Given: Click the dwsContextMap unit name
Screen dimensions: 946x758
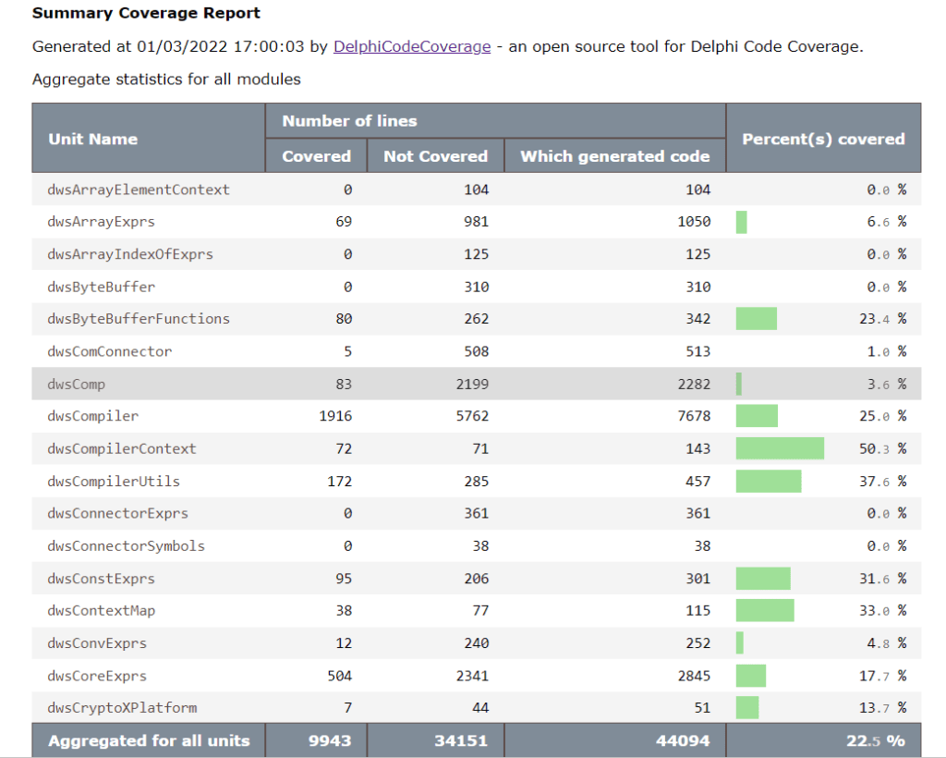Looking at the screenshot, I should [102, 611].
